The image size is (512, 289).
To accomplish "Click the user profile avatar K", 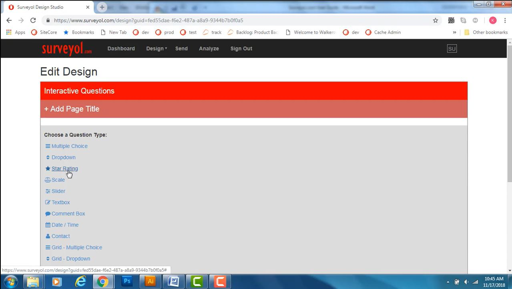I will (493, 20).
